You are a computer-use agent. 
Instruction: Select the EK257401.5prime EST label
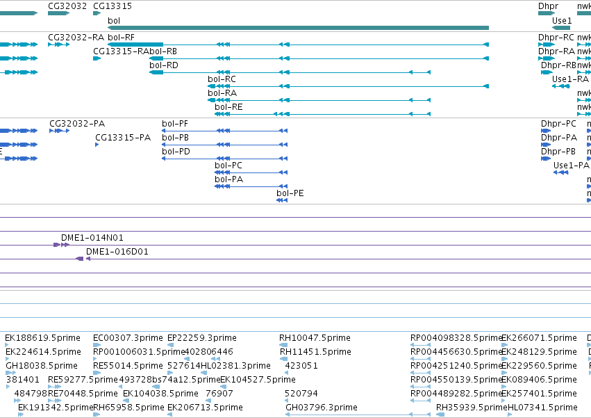539,394
